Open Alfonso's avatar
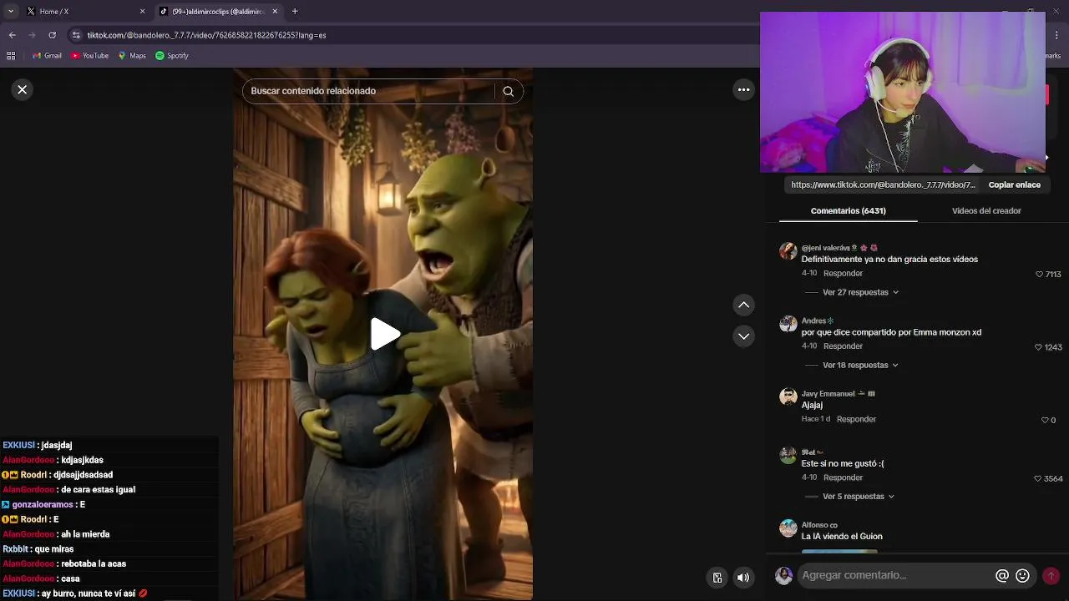Screen dimensions: 1069x601 coord(788,528)
